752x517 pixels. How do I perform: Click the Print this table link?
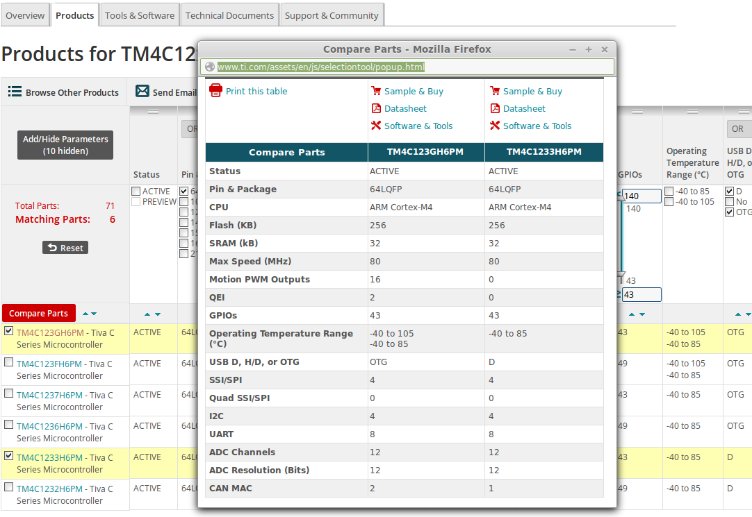(x=256, y=91)
